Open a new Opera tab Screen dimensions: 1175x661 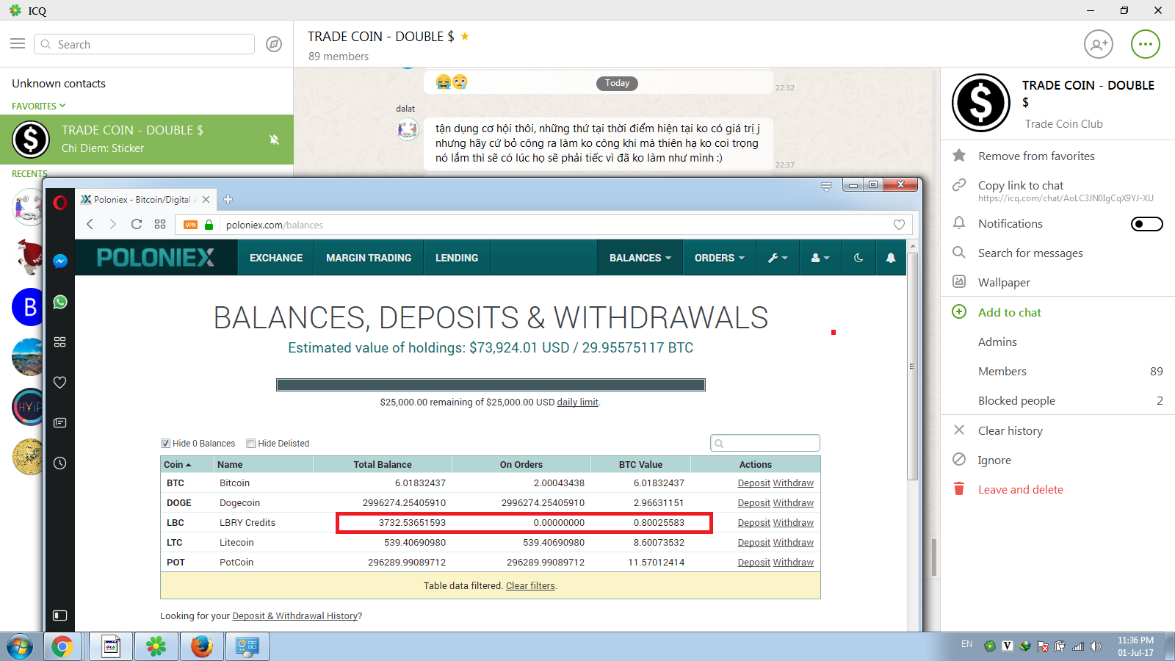[x=228, y=199]
